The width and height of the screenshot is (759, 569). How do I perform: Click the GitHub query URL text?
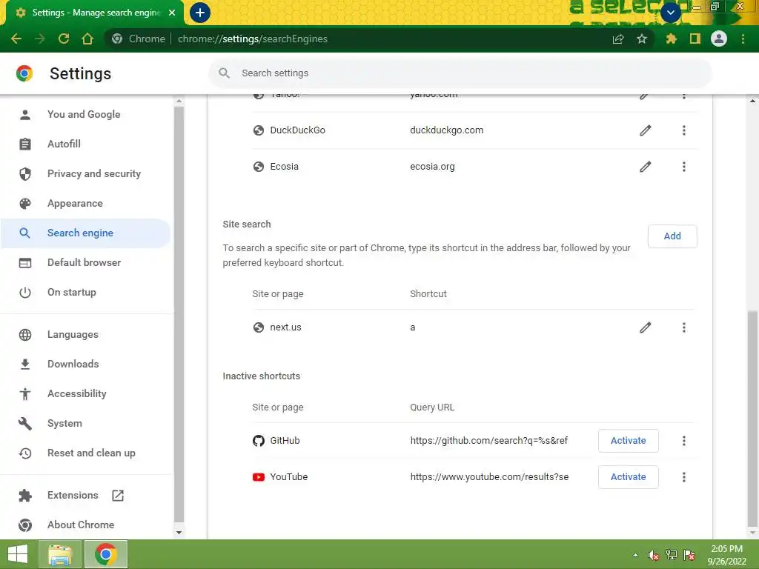(489, 441)
